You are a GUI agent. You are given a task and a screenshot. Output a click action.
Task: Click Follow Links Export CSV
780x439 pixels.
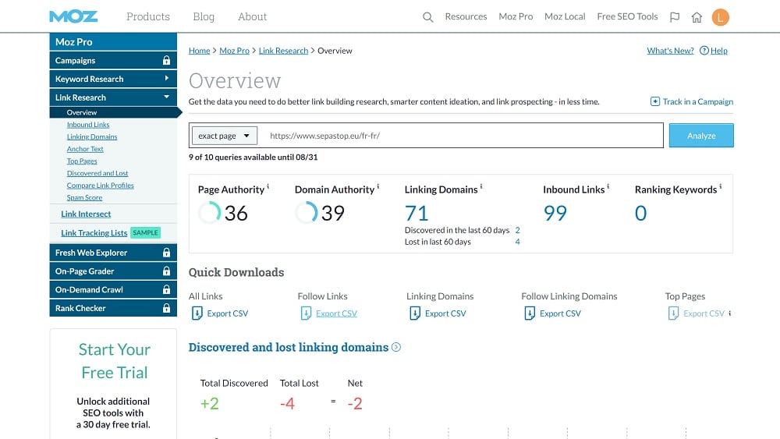coord(336,313)
